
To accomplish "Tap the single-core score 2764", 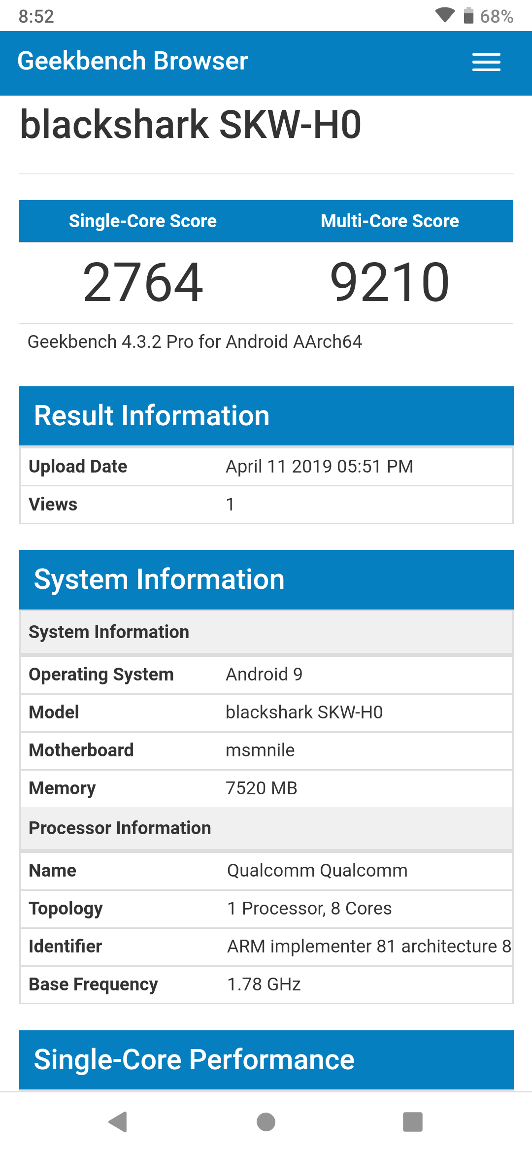I will pyautogui.click(x=143, y=282).
